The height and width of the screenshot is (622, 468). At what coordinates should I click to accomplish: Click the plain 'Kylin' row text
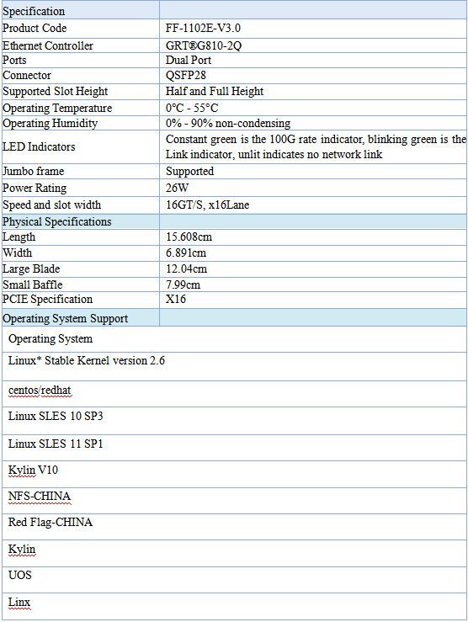[22, 550]
